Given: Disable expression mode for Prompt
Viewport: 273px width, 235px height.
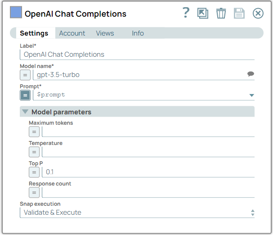Looking at the screenshot, I should 25,95.
